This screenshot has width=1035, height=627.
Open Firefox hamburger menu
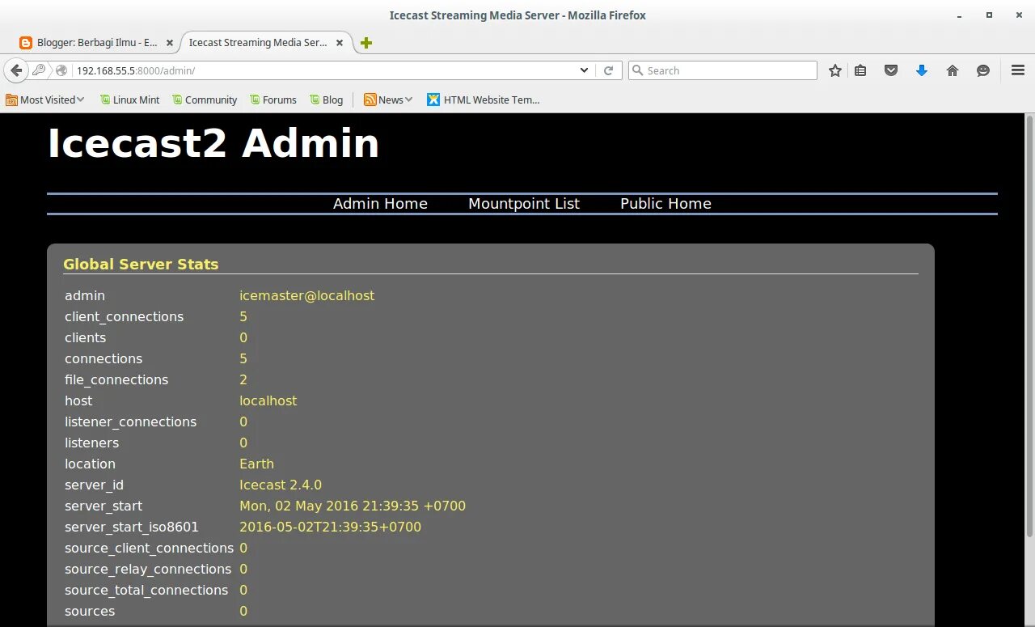[1018, 70]
